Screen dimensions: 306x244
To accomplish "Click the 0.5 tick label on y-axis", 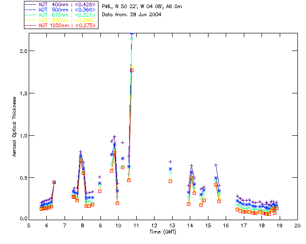I will point(22,177).
